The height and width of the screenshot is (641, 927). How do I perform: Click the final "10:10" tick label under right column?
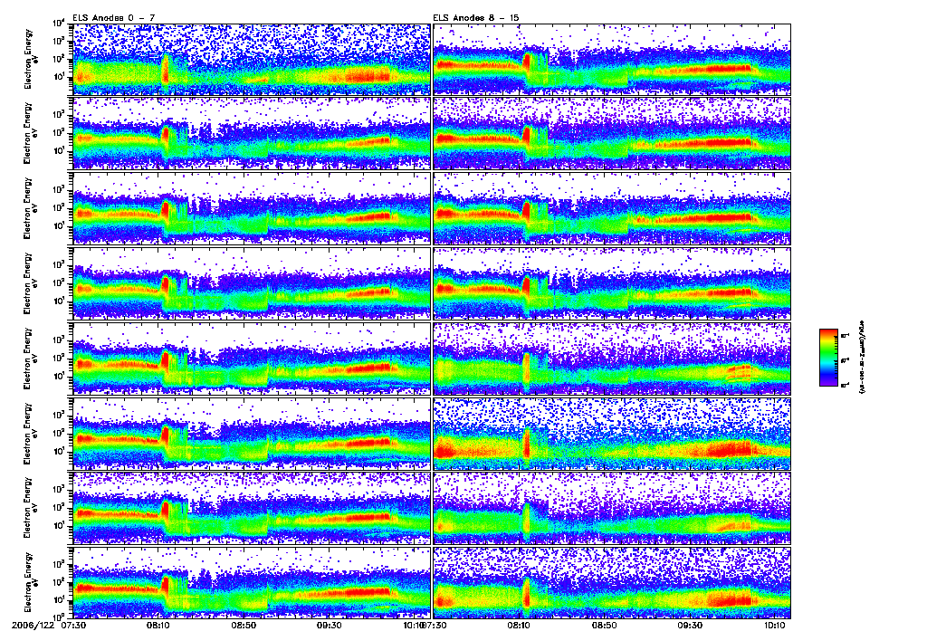775,625
